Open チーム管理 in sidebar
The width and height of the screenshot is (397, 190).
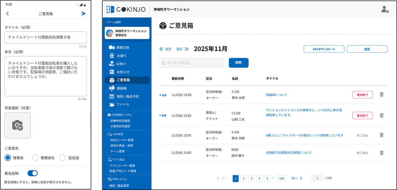tap(118, 151)
